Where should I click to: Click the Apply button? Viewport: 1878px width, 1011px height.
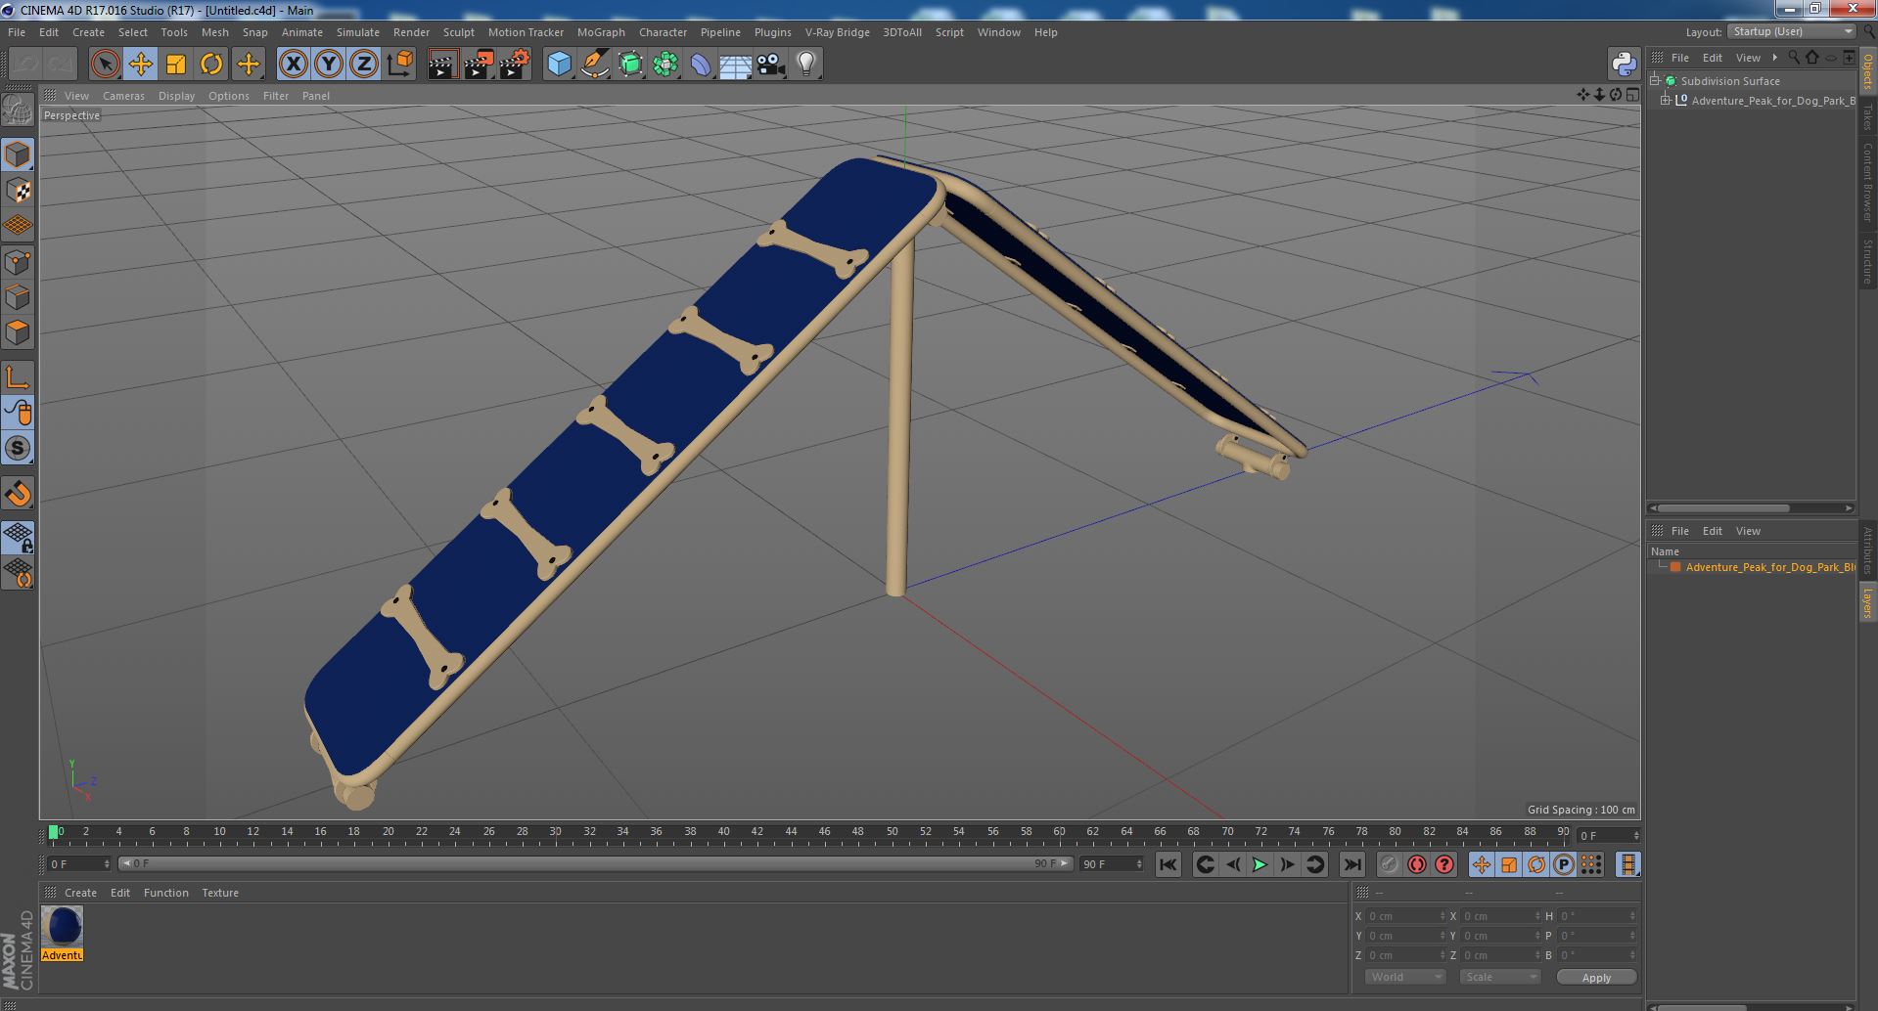point(1596,977)
